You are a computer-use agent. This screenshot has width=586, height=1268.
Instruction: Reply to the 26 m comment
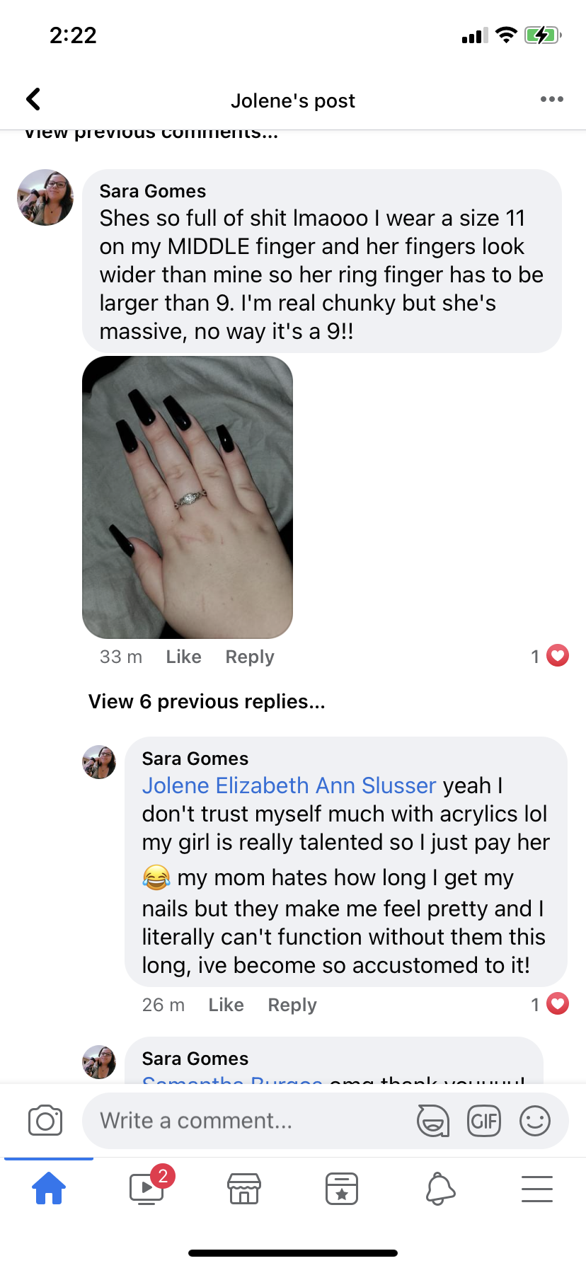point(292,1005)
